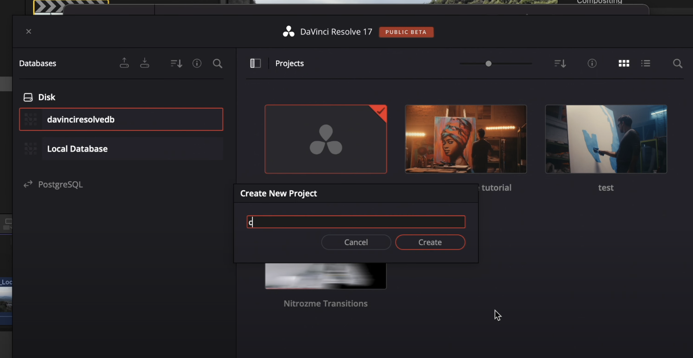This screenshot has width=693, height=358.
Task: Click the 'Databases' heading text
Action: coord(38,63)
